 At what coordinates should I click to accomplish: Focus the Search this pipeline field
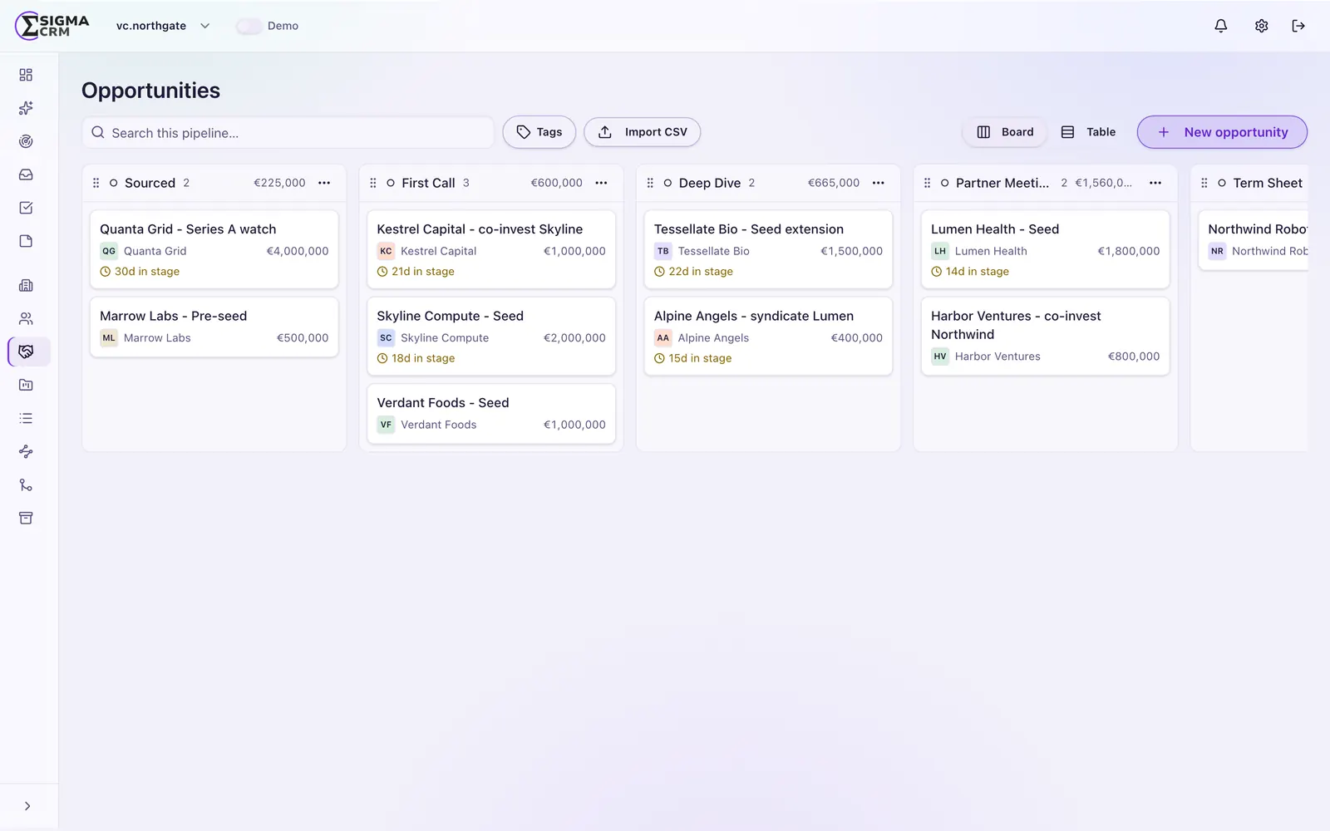point(288,133)
